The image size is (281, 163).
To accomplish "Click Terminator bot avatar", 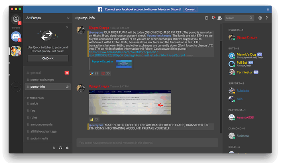I will pos(232,72).
